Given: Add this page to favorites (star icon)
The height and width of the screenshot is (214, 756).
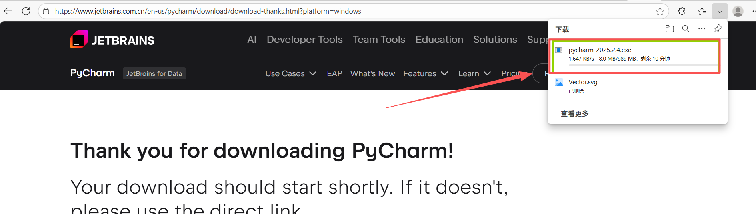Looking at the screenshot, I should pyautogui.click(x=660, y=11).
